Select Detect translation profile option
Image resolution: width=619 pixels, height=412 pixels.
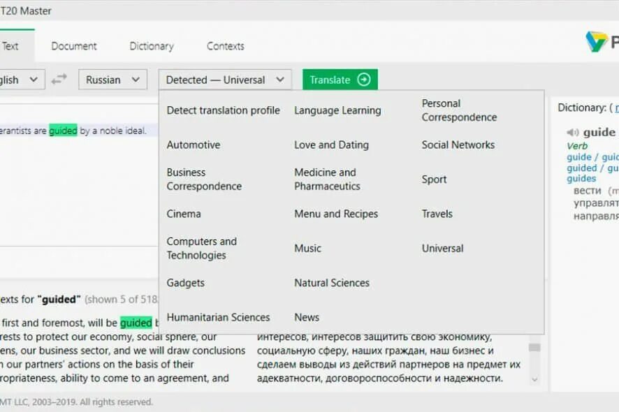[x=223, y=110]
